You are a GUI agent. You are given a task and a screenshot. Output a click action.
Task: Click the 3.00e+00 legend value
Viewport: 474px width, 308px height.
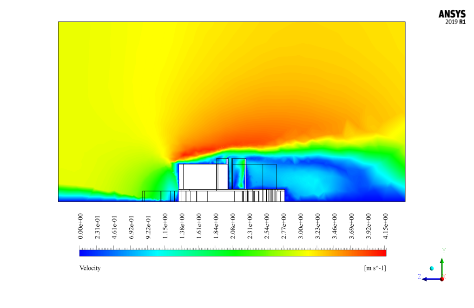301,226
